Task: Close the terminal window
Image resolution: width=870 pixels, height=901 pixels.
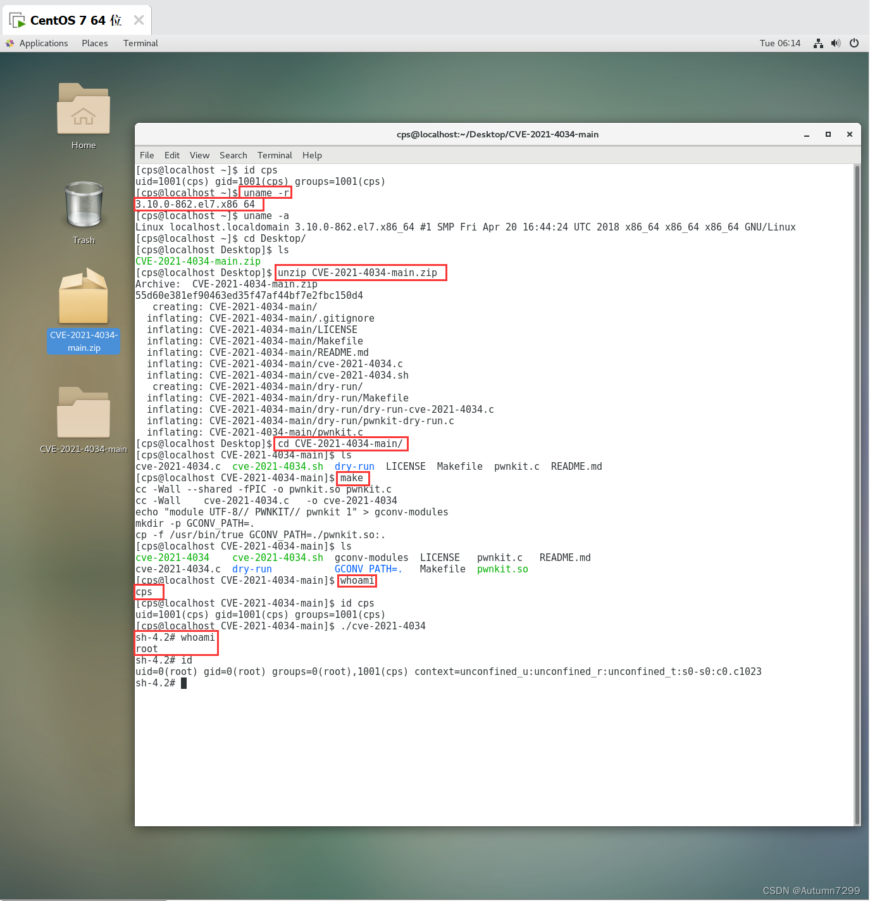Action: click(850, 134)
